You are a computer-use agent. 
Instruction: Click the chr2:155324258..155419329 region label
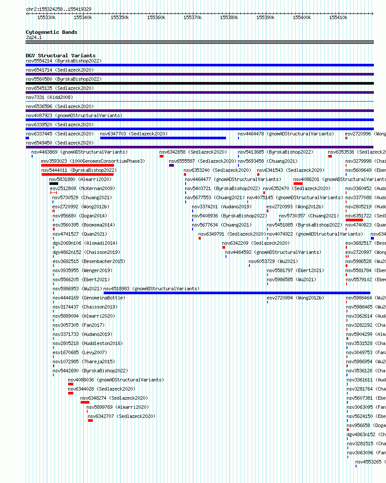[x=59, y=9]
